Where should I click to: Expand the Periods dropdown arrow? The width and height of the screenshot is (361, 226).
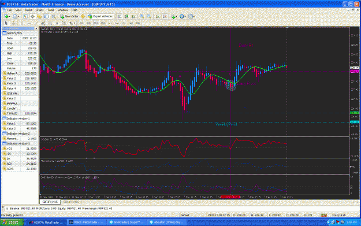click(185, 17)
